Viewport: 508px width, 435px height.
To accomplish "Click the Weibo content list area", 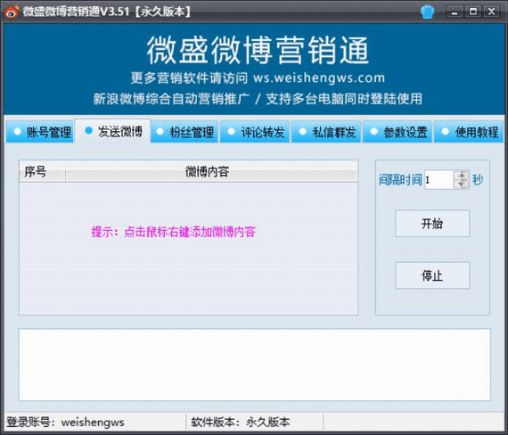I will pos(189,249).
